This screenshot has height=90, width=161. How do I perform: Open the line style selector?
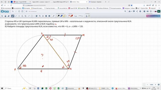pos(81,16)
